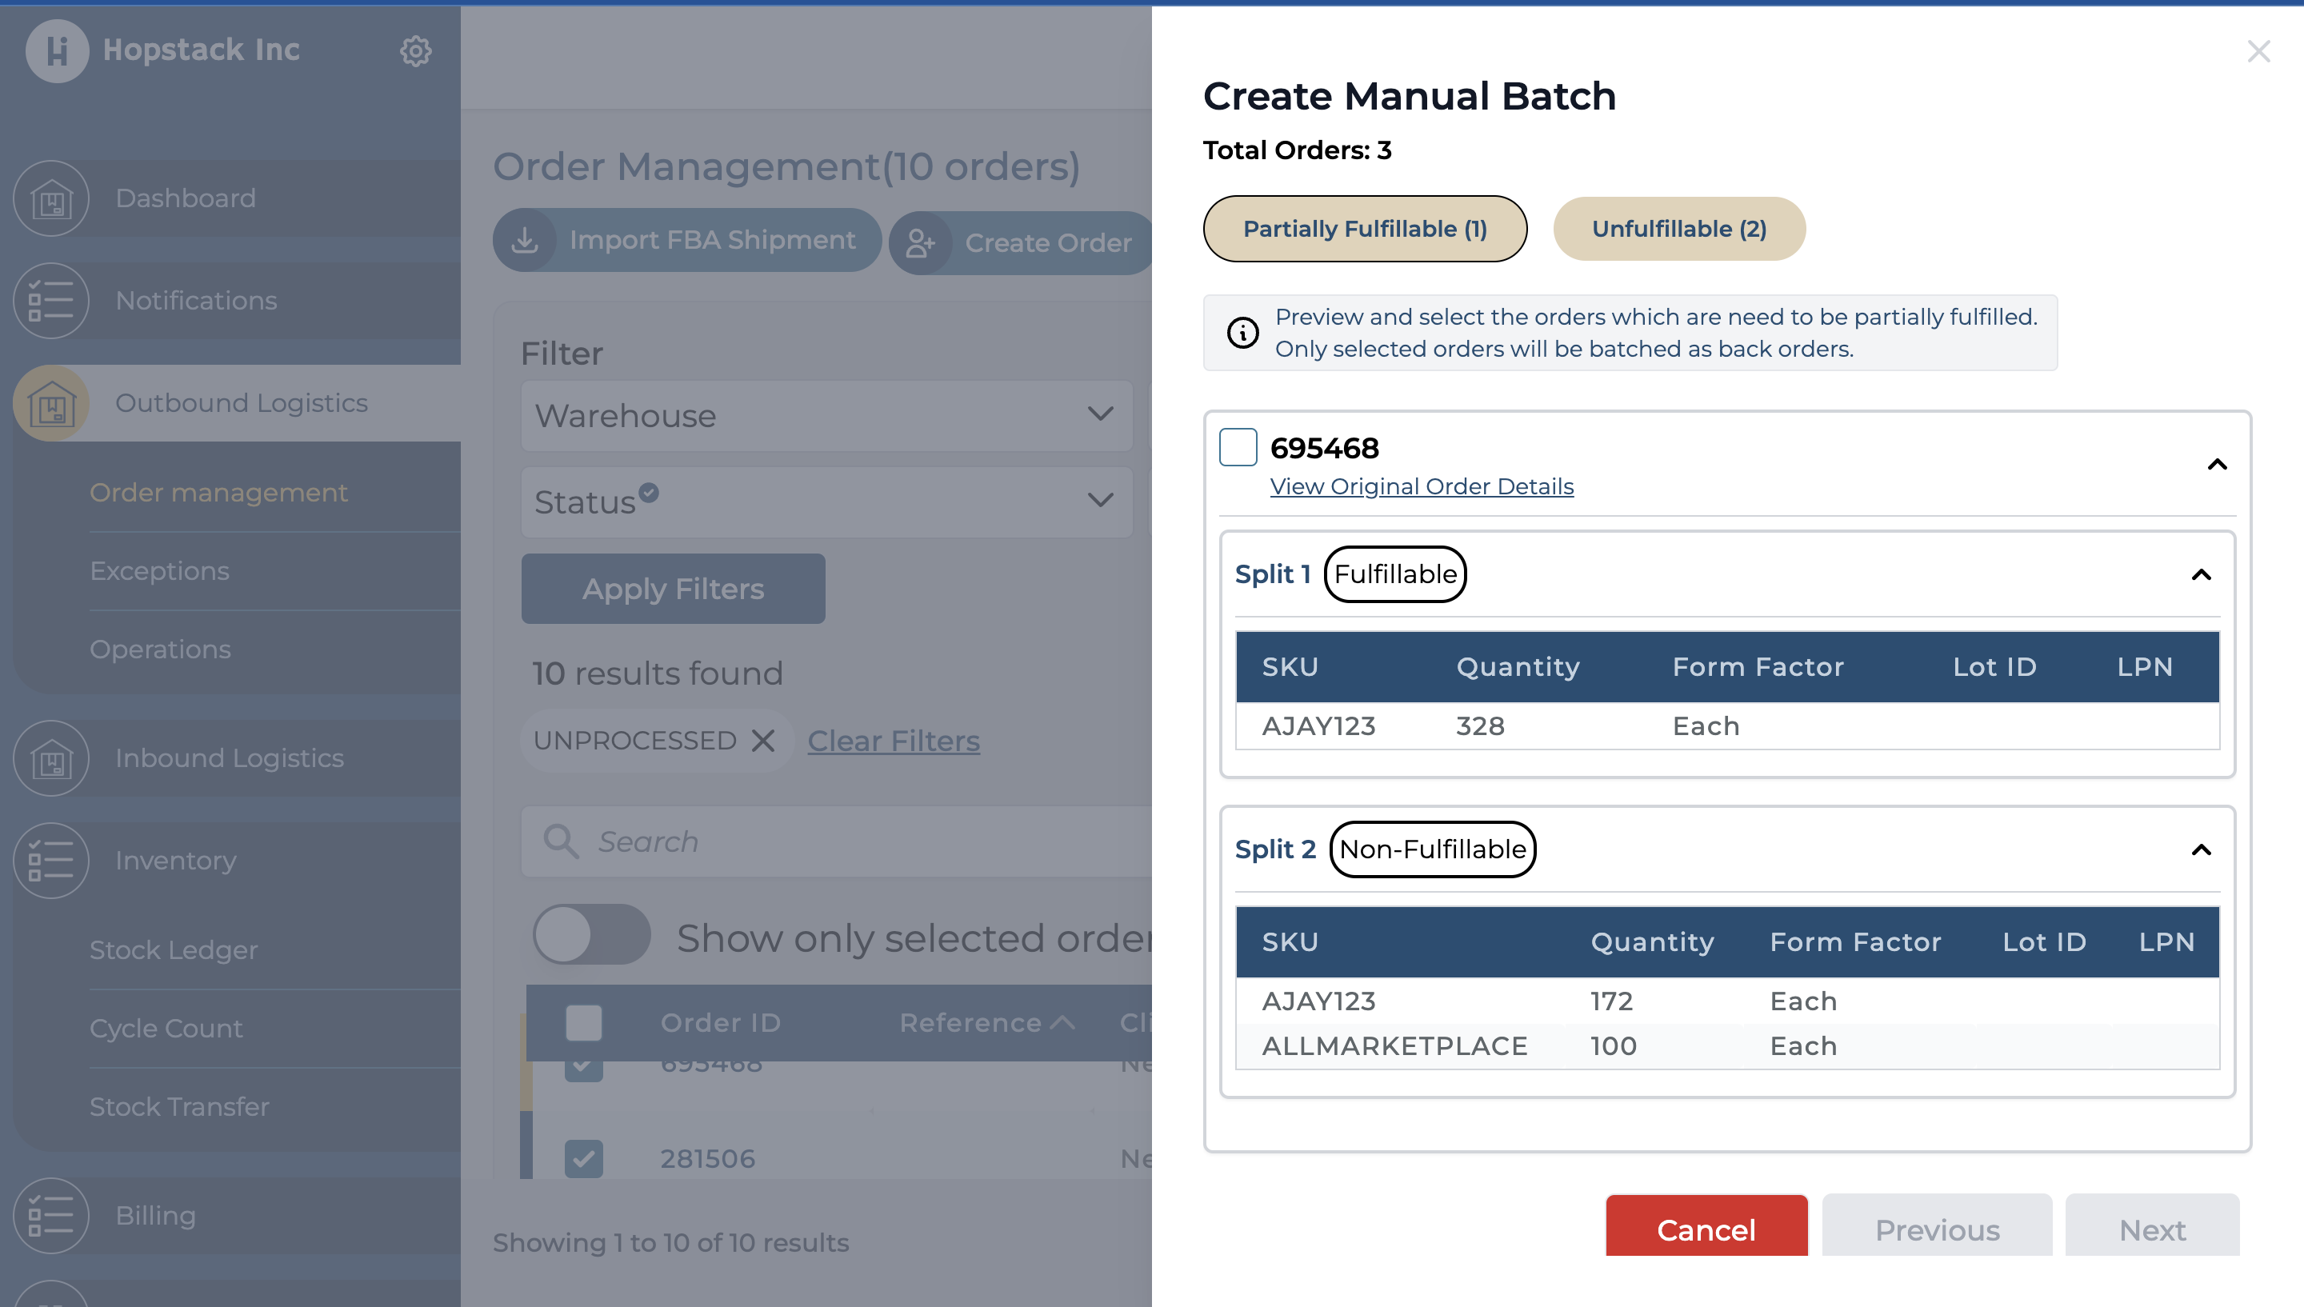Screen dimensions: 2304x1307
Task: Click the info icon in the preview notice
Action: (x=1242, y=333)
